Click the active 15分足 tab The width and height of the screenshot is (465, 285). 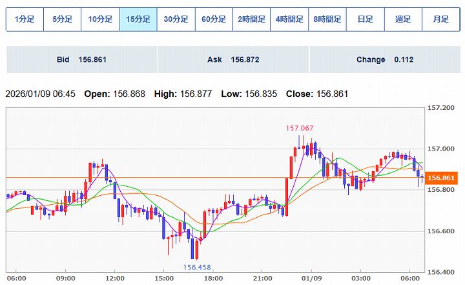point(138,19)
